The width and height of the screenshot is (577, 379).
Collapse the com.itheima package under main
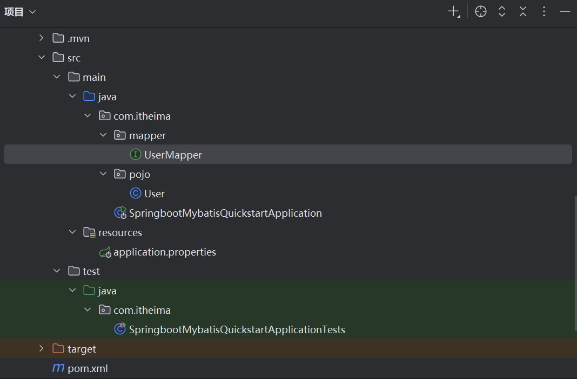(88, 116)
